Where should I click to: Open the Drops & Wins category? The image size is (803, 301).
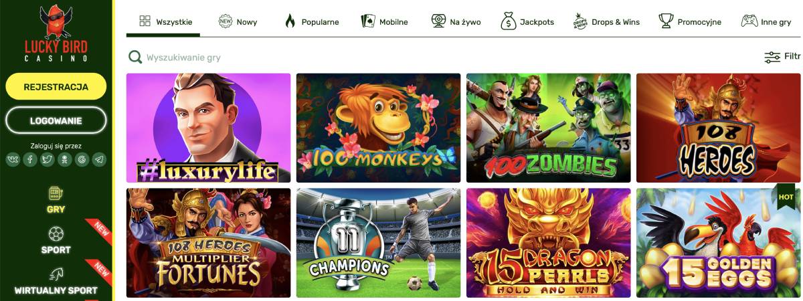(x=606, y=21)
